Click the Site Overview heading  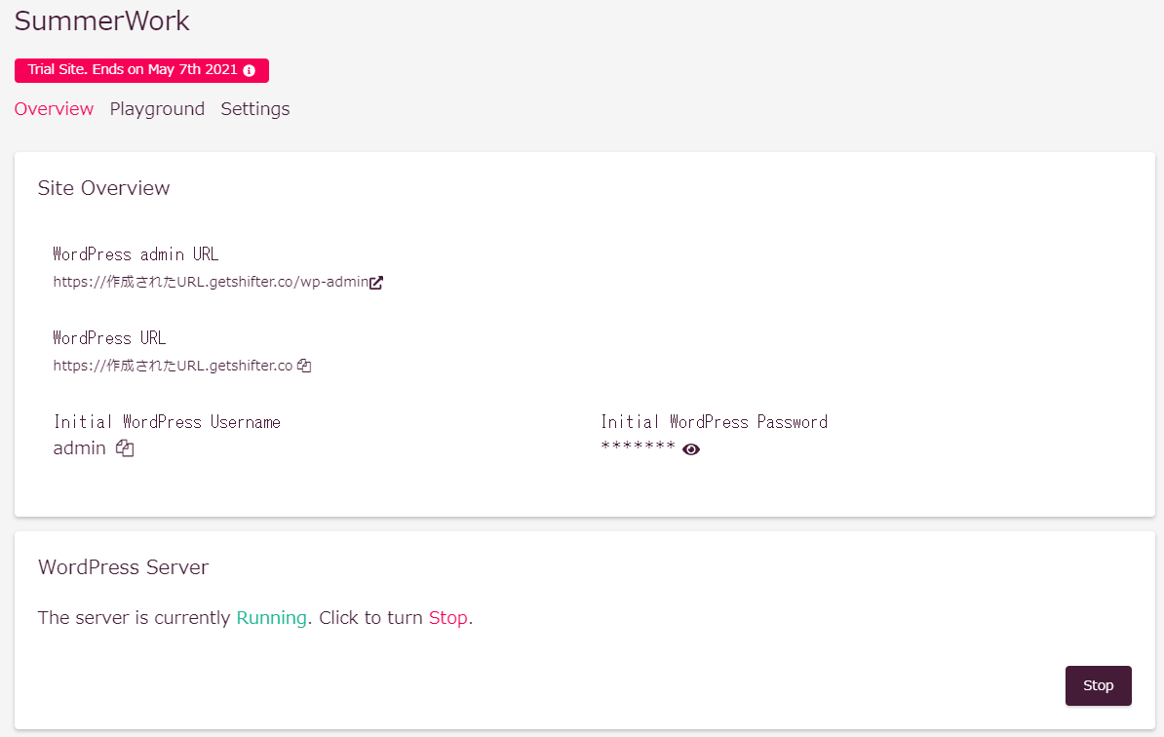pos(104,188)
